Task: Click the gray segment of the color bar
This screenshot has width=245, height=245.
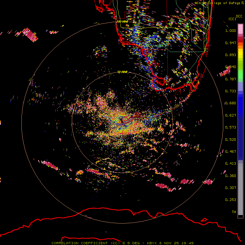Action: [240, 189]
